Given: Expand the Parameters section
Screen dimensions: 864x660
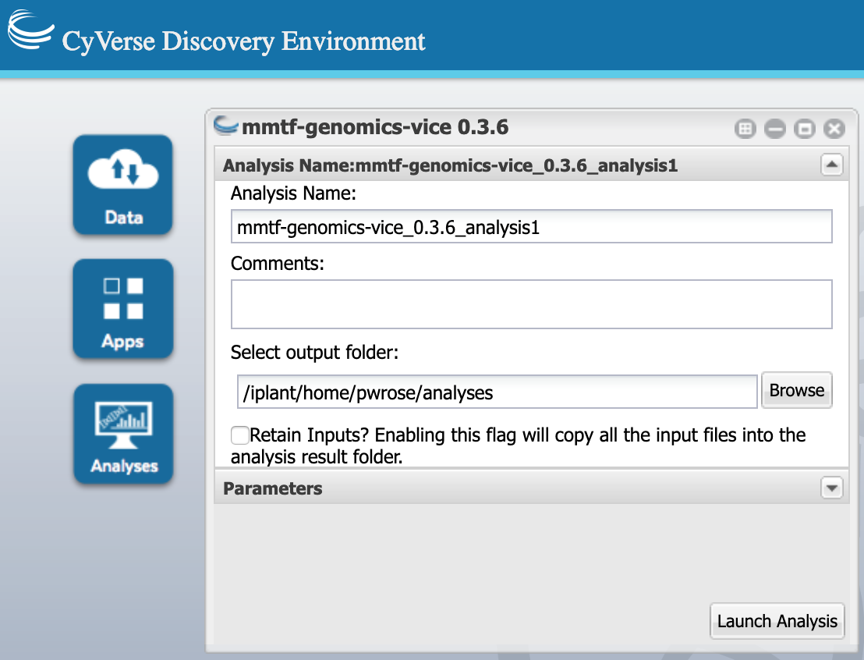Looking at the screenshot, I should pos(831,488).
